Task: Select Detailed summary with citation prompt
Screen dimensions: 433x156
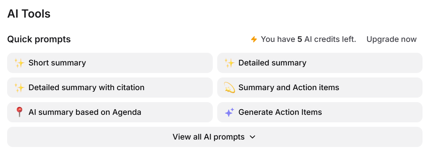Action: 110,88
